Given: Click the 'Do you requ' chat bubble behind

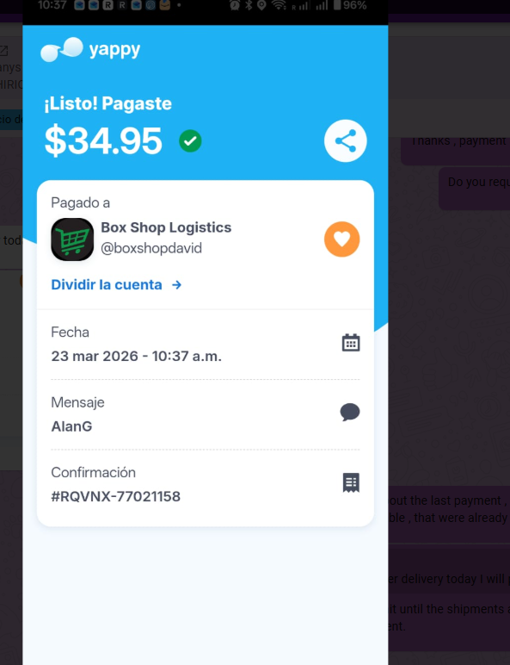Looking at the screenshot, I should pyautogui.click(x=475, y=189).
